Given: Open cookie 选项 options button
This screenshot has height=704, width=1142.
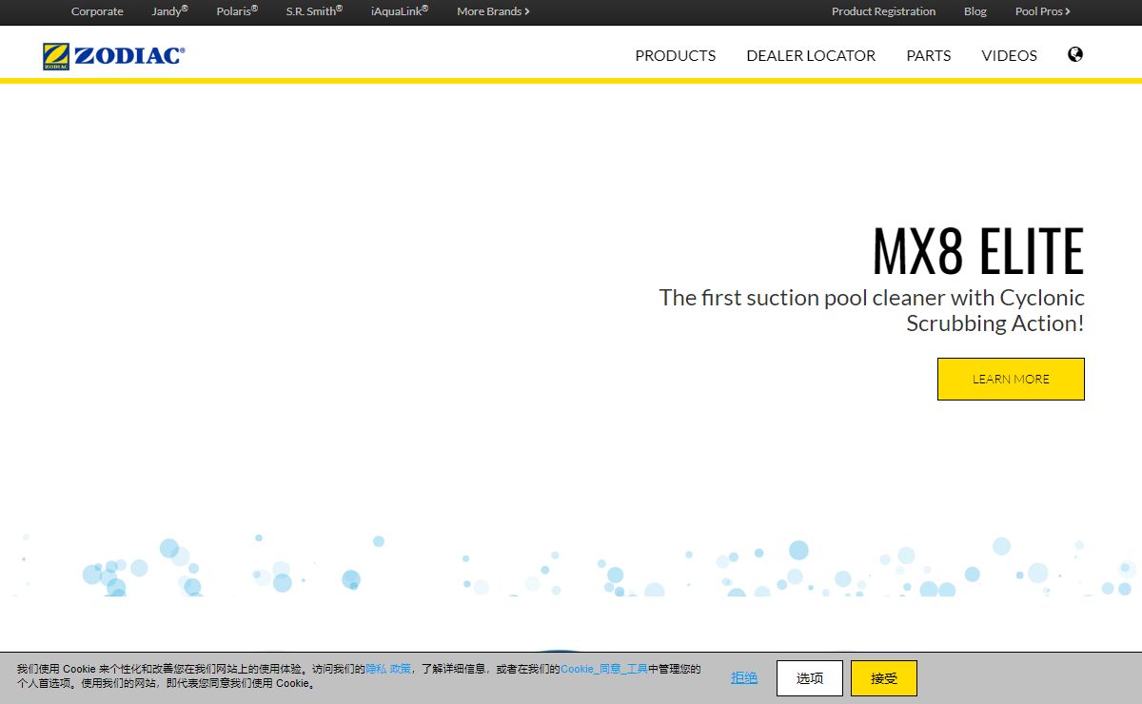Looking at the screenshot, I should point(810,678).
